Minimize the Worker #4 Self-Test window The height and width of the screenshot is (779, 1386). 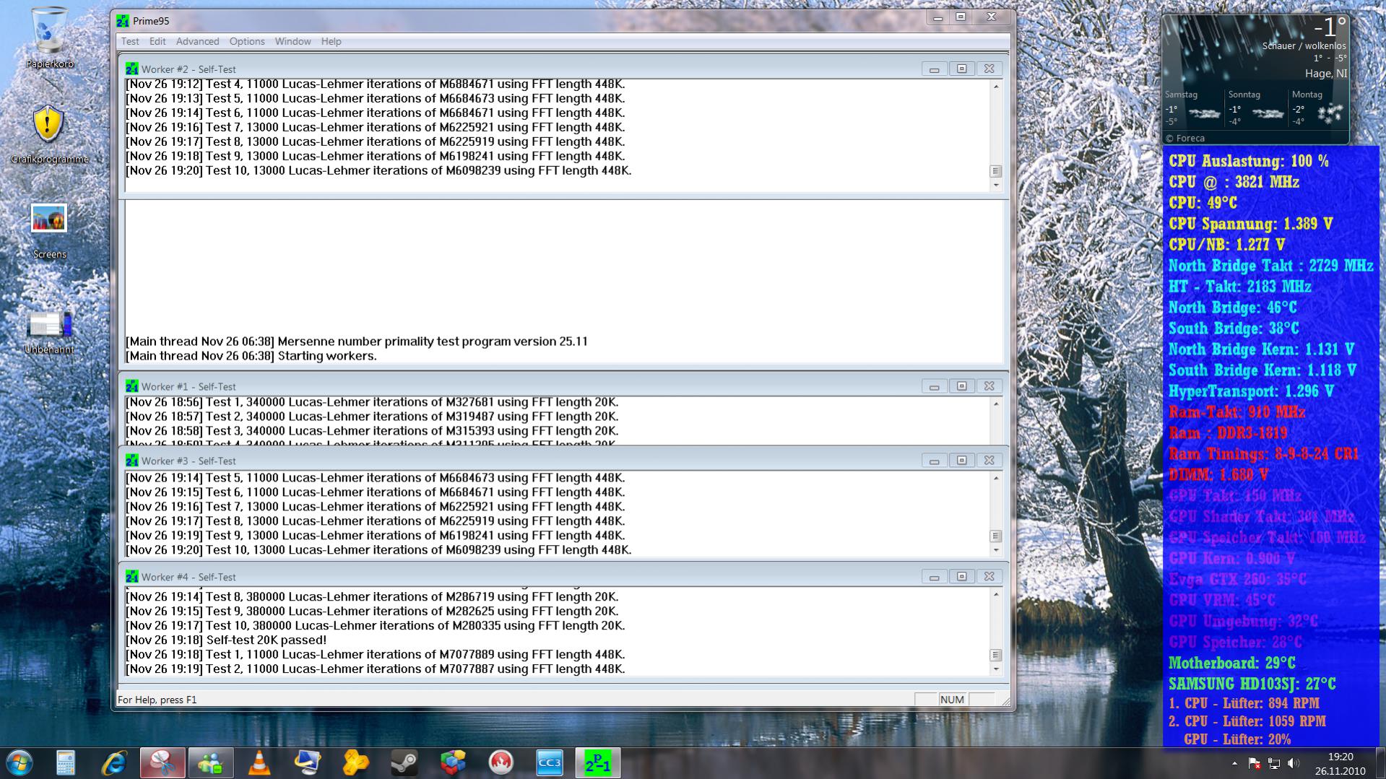tap(934, 577)
